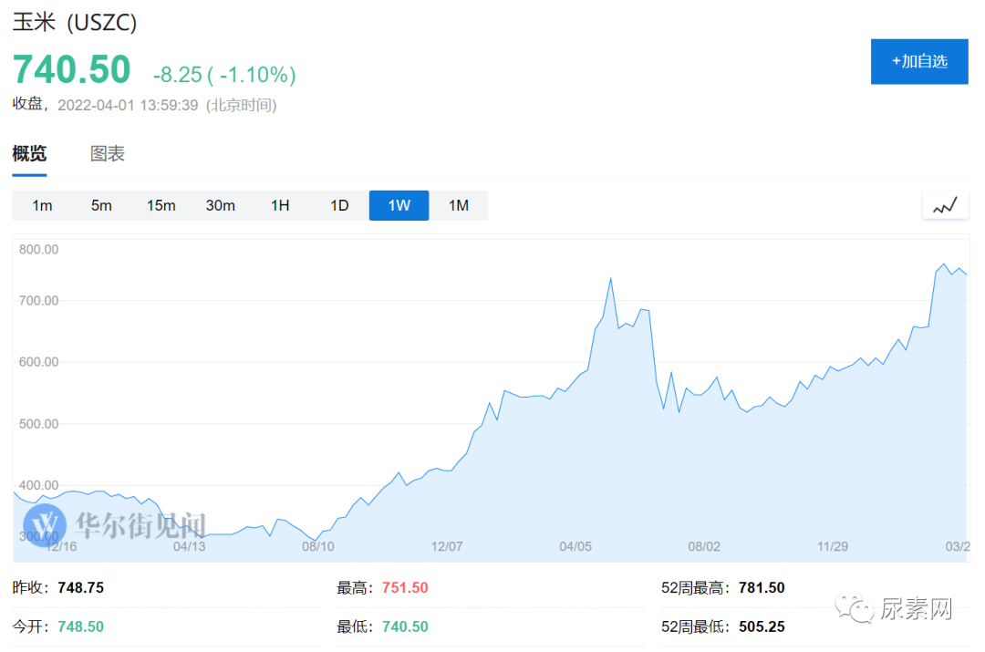Click the 12/07 date label

(447, 546)
